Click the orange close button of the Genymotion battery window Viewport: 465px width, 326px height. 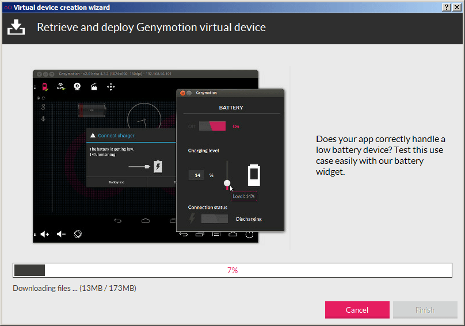(182, 93)
